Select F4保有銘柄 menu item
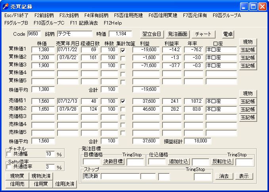 (96, 15)
